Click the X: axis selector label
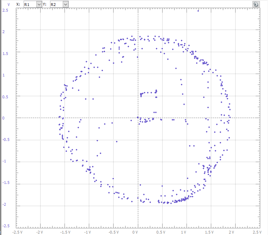This screenshot has height=235, width=268. [18, 5]
